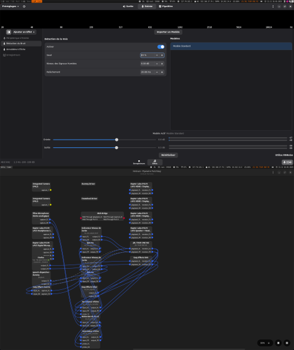Open the zoom level dropdown in Helvum
The width and height of the screenshot is (294, 350).
pos(265,343)
